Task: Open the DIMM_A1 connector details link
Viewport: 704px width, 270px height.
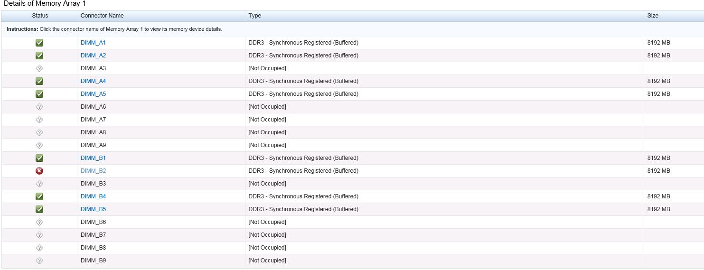Action: (93, 43)
